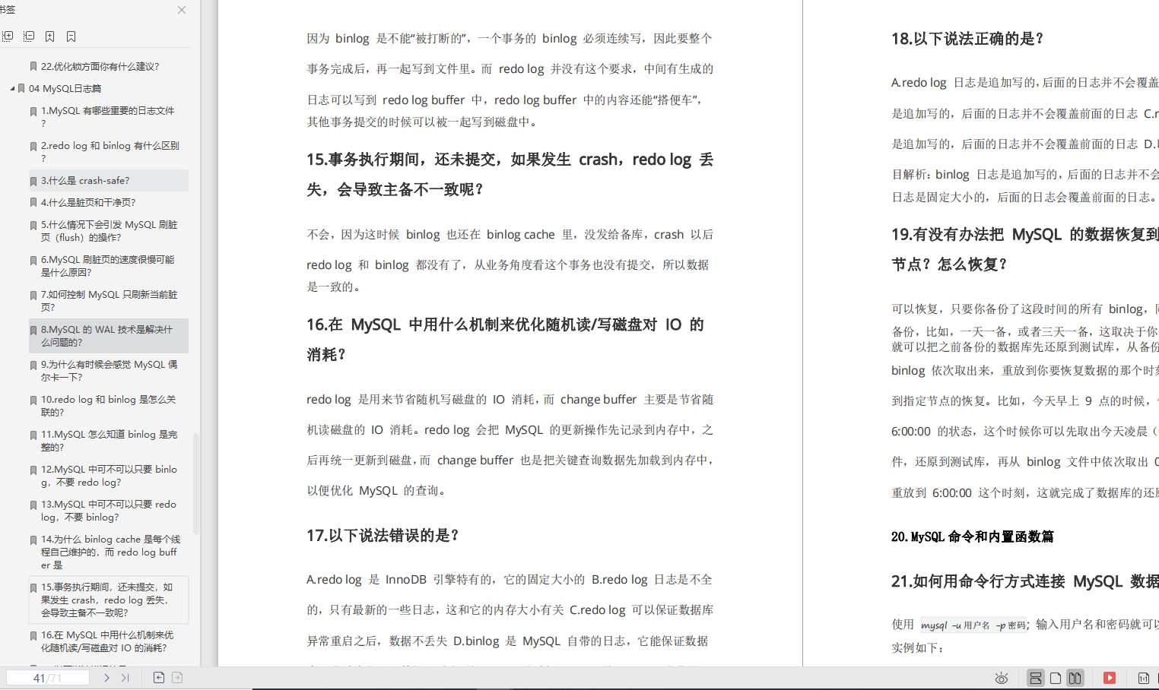Select bookmark 7.如何控制 MySQL 只刷新当前脏页
This screenshot has width=1159, height=690.
[x=110, y=301]
